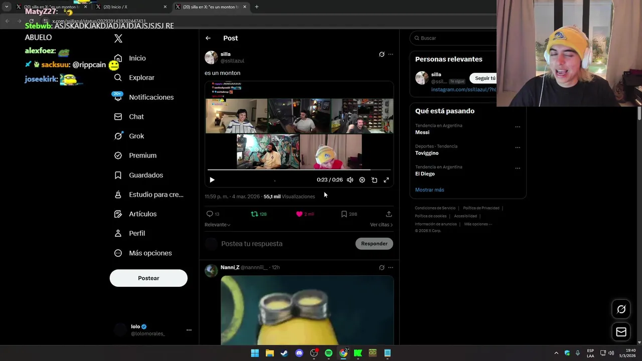
Task: Expand video to fullscreen
Action: 386,180
